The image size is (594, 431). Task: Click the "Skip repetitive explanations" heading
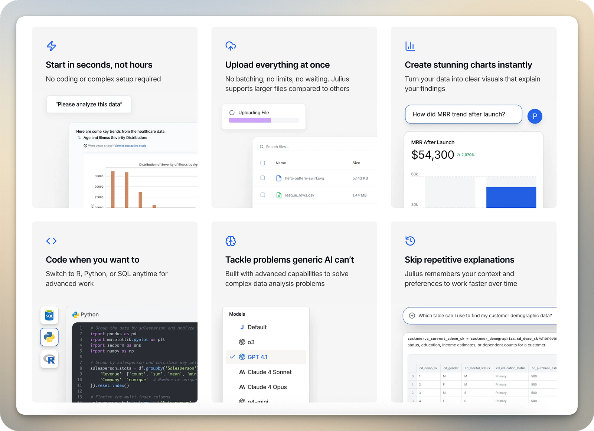click(x=460, y=260)
